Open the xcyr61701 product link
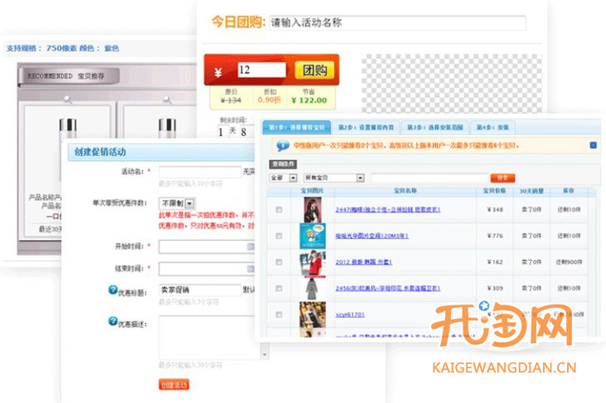Image resolution: width=606 pixels, height=403 pixels. (x=350, y=314)
